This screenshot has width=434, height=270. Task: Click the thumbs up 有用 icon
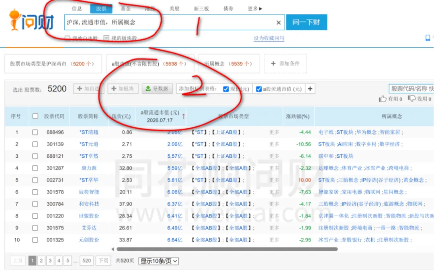[383, 99]
